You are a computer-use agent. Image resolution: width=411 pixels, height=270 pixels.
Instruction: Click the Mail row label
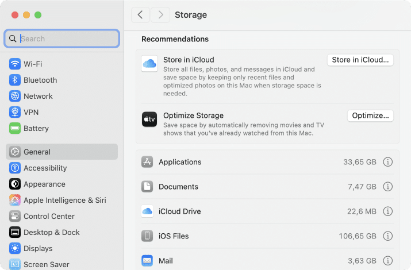(166, 261)
